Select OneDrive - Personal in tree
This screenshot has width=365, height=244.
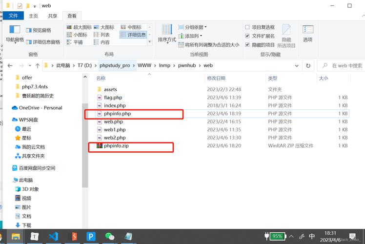click(x=37, y=108)
